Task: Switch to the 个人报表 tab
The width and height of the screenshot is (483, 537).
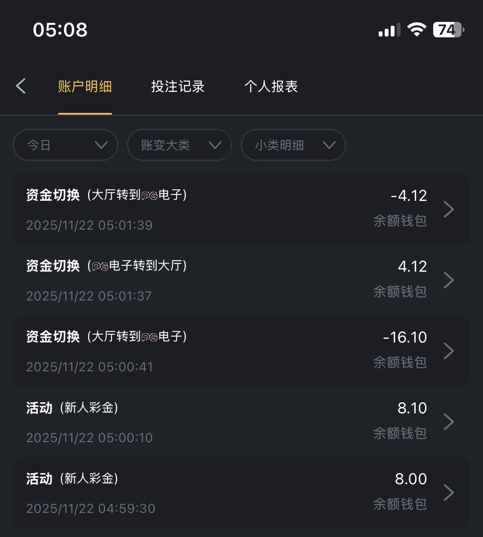Action: [x=271, y=87]
